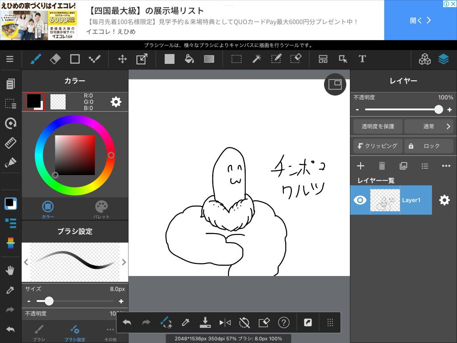Viewport: 457px width, 343px height.
Task: Choose the Magic Wand selection tool
Action: [x=257, y=59]
